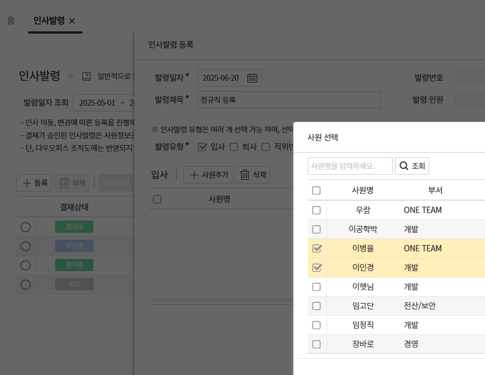This screenshot has height=375, width=485.
Task: Uncheck the checkbox for employee 이병율
Action: [317, 248]
